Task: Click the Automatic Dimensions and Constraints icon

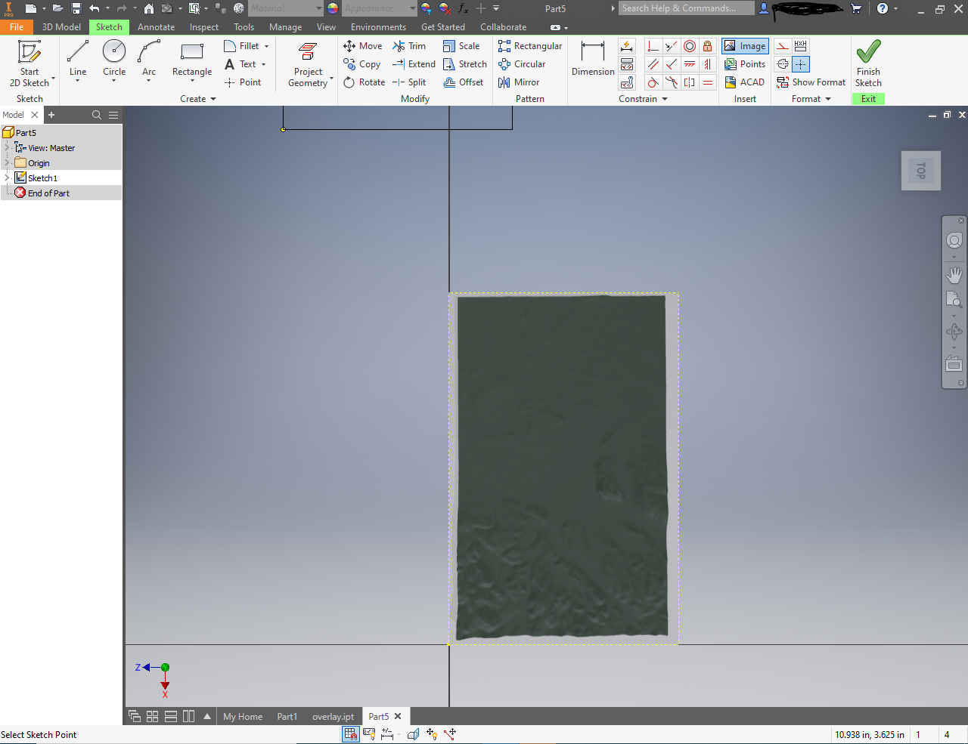Action: point(627,46)
